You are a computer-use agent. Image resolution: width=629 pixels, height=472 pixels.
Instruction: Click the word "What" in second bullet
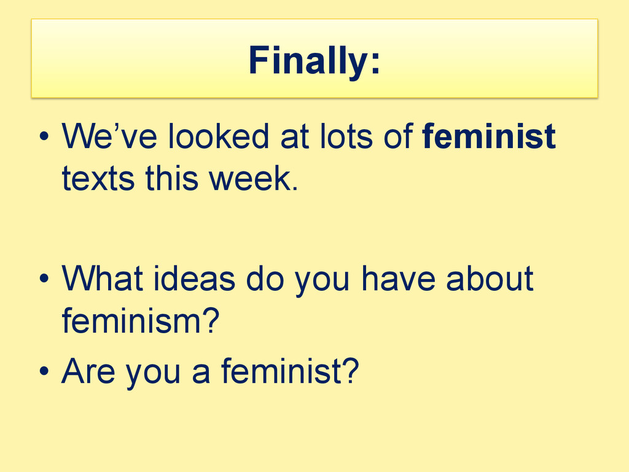(x=103, y=278)
